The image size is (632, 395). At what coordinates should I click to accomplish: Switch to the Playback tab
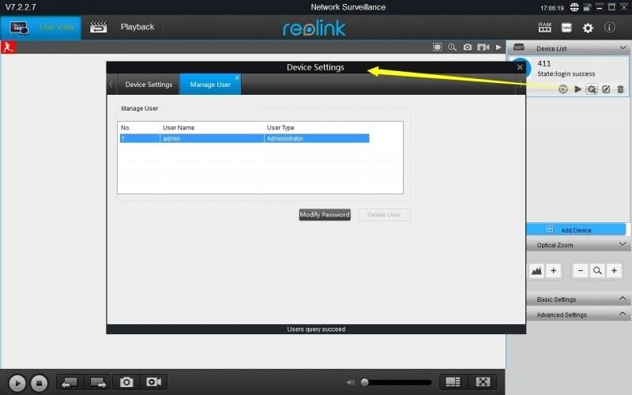coord(137,27)
